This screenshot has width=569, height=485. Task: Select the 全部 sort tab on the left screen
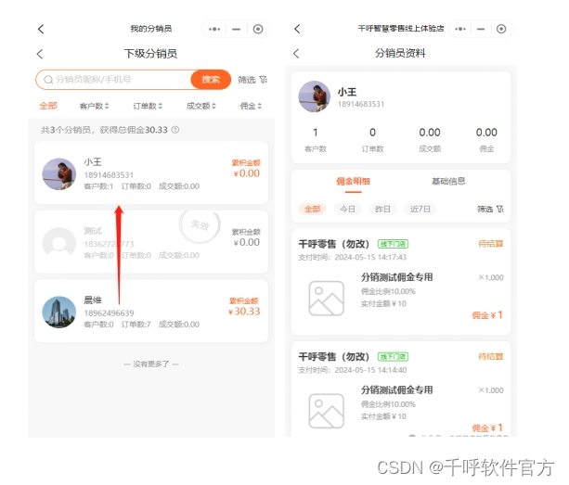point(48,106)
